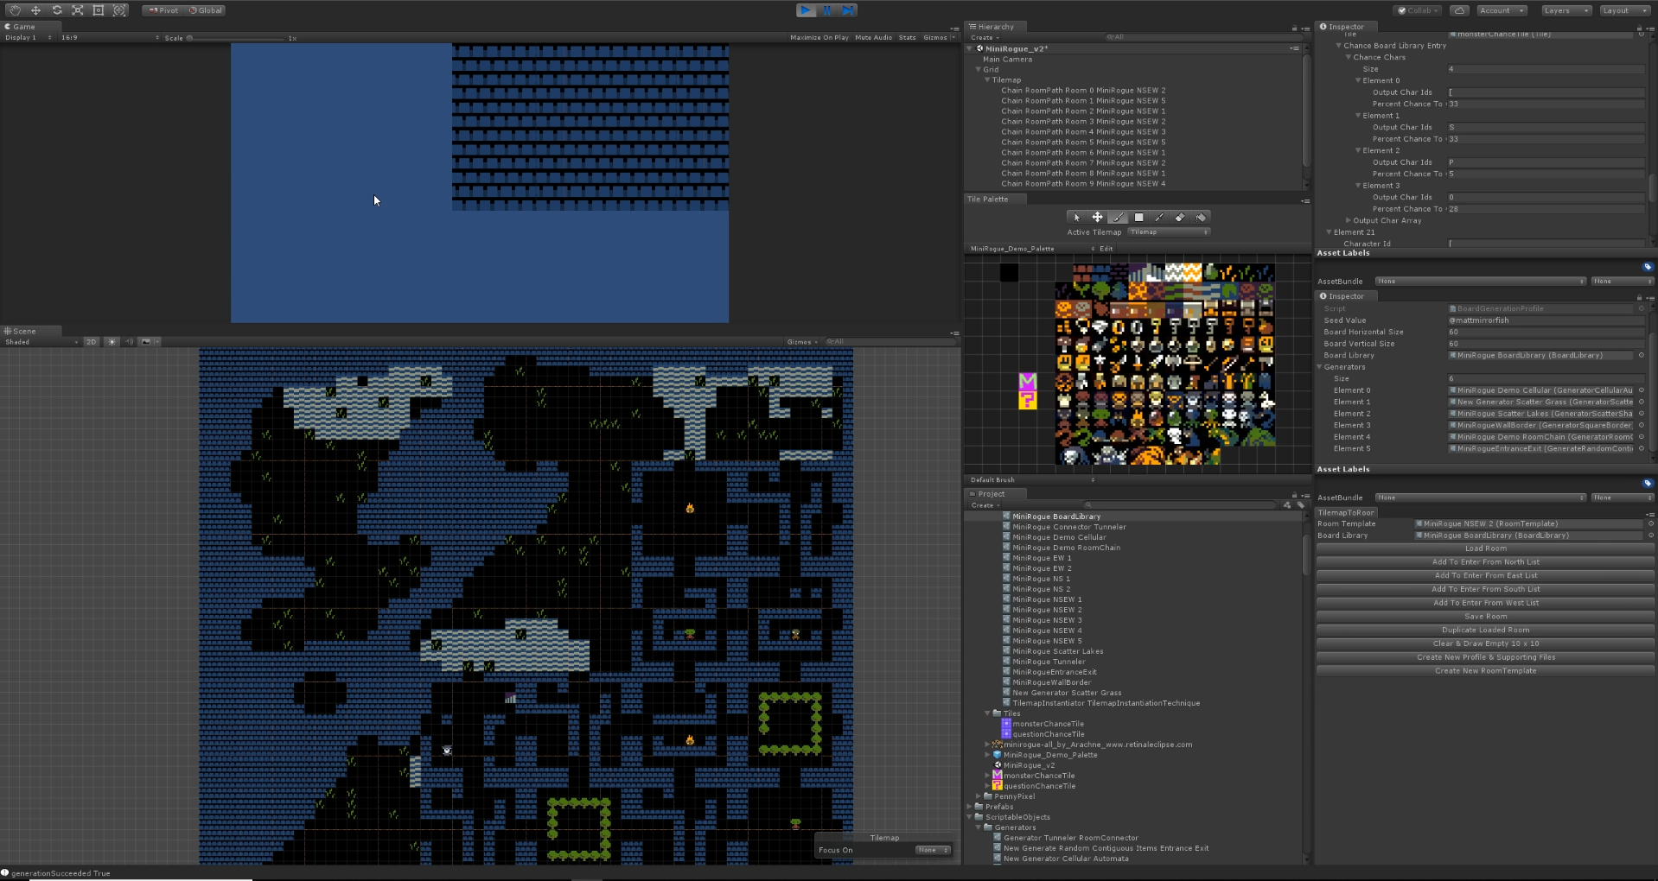Click the Tile Palette Edit button
Screen dimensions: 1658x881
[x=1106, y=248]
